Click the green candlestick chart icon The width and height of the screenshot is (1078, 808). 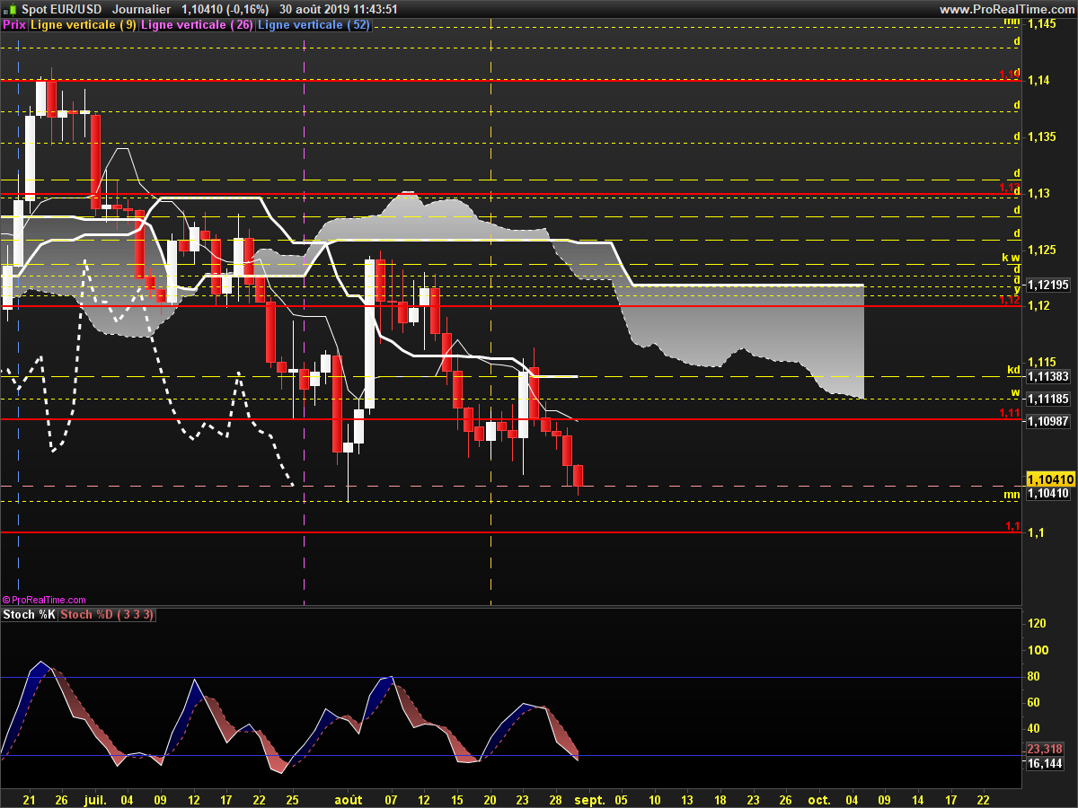(10, 9)
